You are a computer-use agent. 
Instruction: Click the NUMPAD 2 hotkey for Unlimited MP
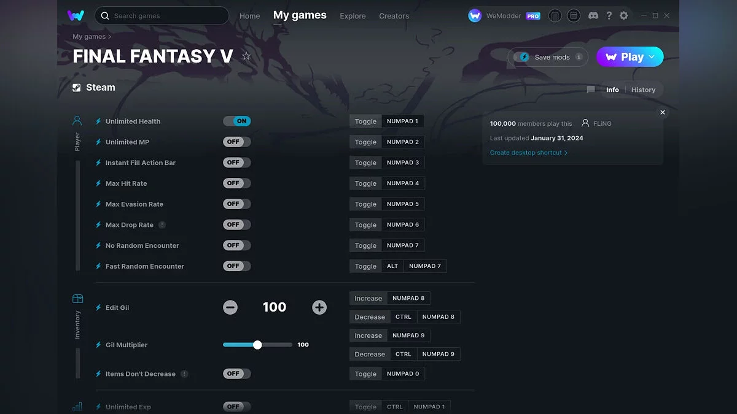click(x=403, y=142)
